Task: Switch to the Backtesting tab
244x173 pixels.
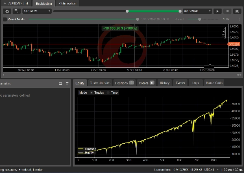Action: coord(44,3)
